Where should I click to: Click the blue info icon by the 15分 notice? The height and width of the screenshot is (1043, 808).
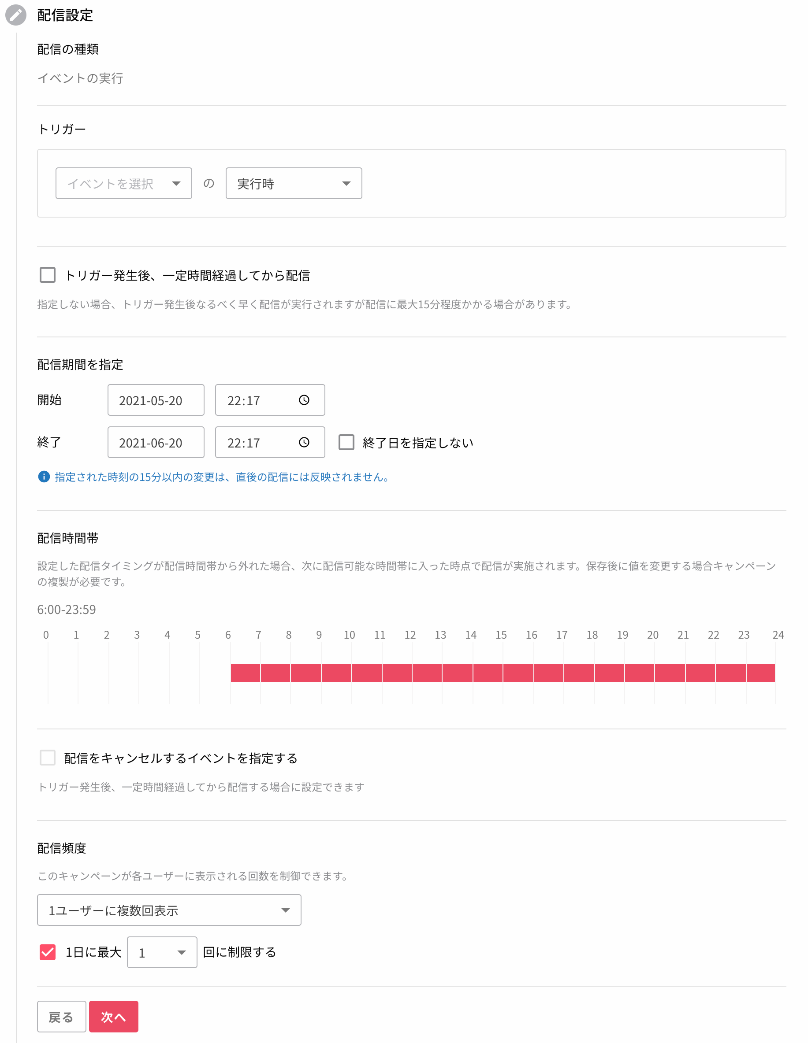pyautogui.click(x=44, y=477)
